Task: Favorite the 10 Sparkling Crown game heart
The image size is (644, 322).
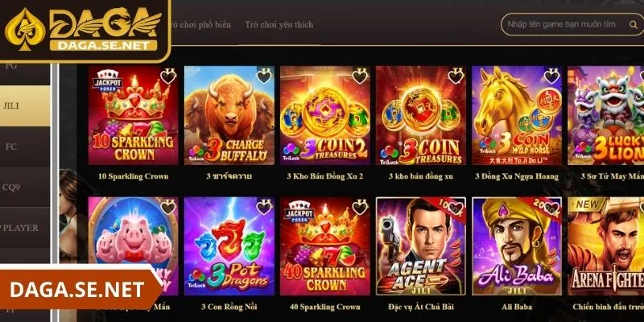Action: coord(168,76)
